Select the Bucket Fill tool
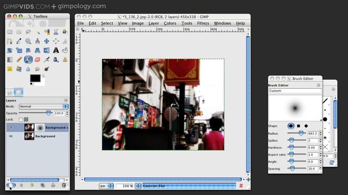This screenshot has height=195, width=348. point(65,50)
